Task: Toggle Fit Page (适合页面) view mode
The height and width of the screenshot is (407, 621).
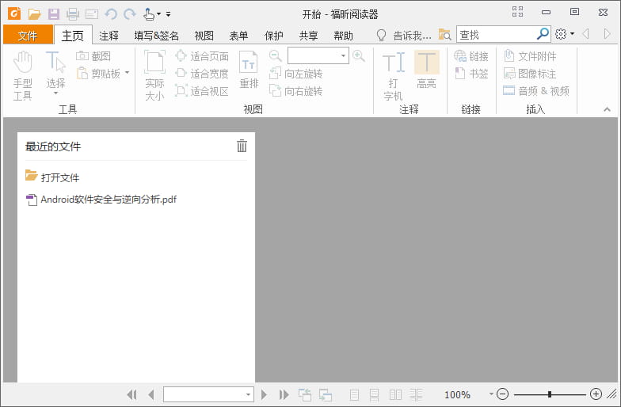Action: 202,56
